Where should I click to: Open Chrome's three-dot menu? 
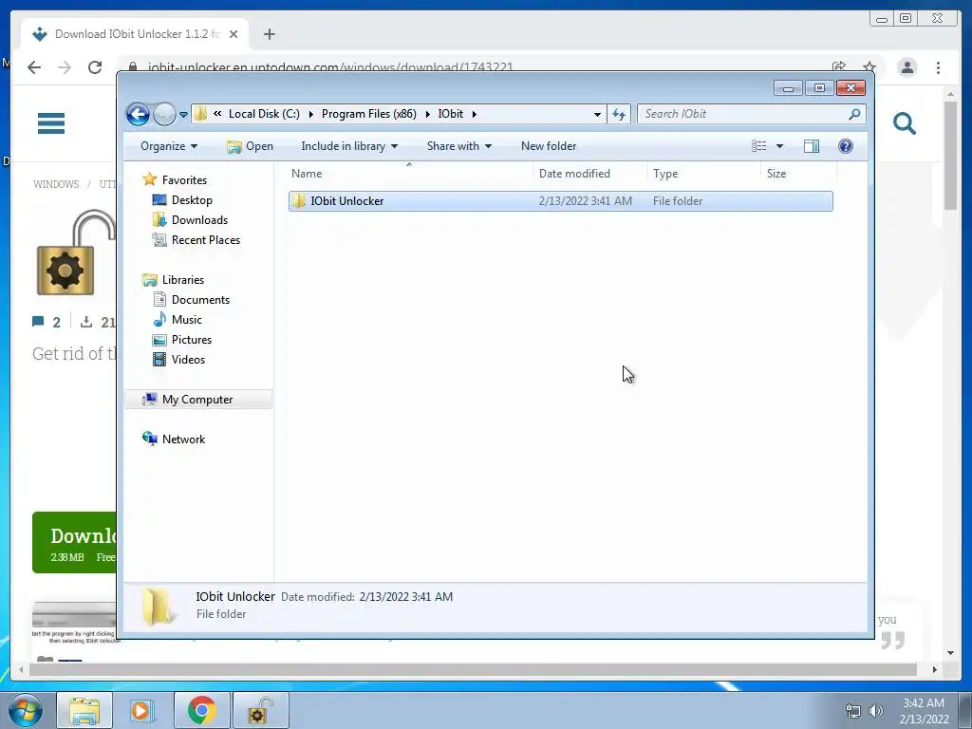coord(938,67)
